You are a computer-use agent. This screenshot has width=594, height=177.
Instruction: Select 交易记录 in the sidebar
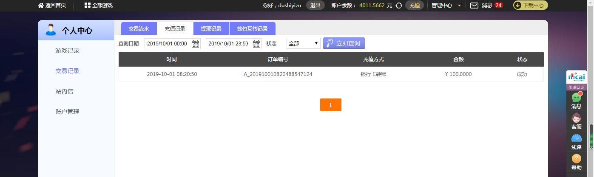[67, 71]
